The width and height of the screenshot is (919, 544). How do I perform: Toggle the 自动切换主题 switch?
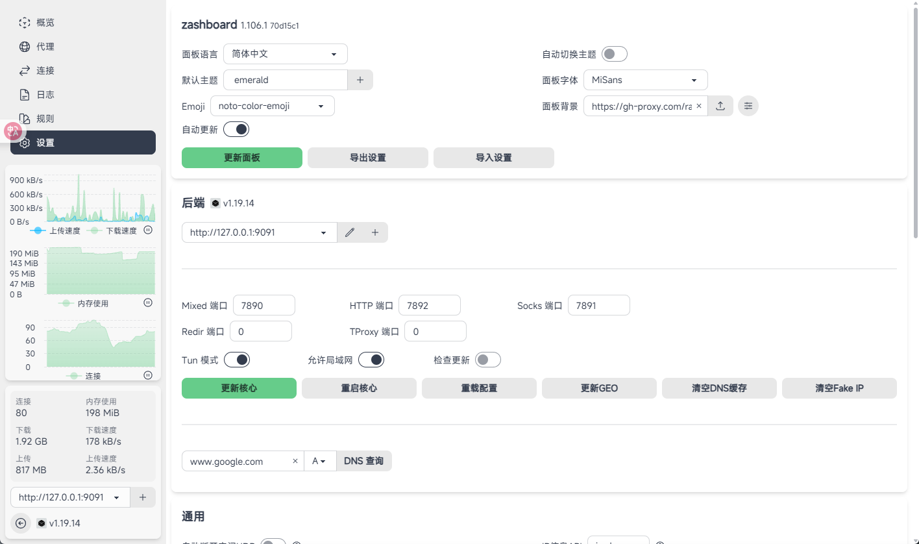coord(614,54)
